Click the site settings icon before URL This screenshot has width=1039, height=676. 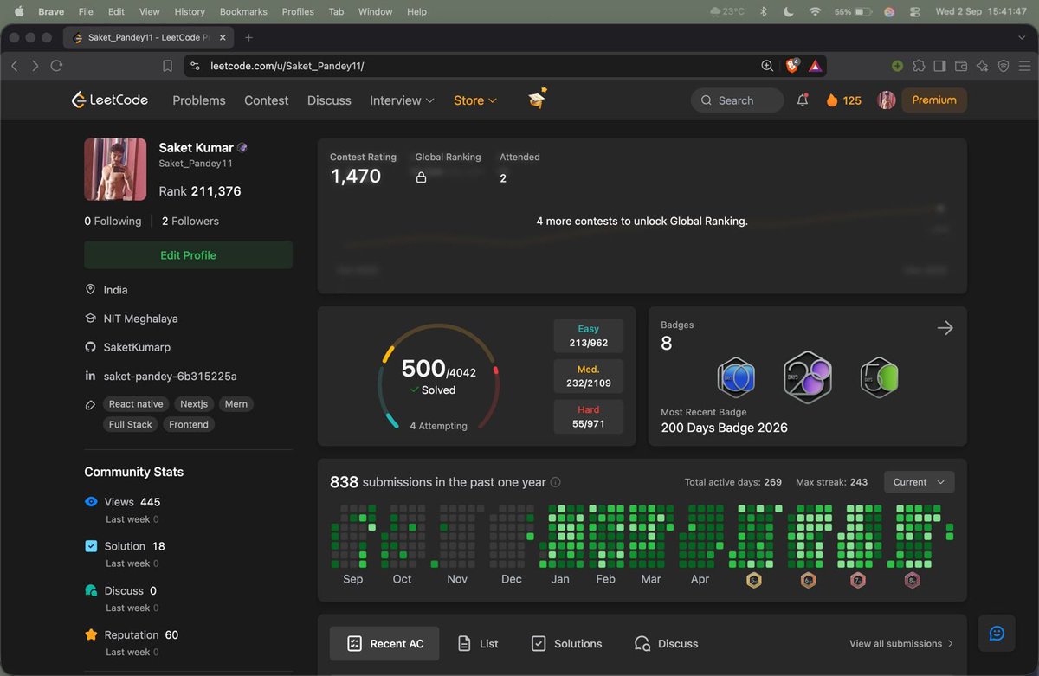pos(195,66)
